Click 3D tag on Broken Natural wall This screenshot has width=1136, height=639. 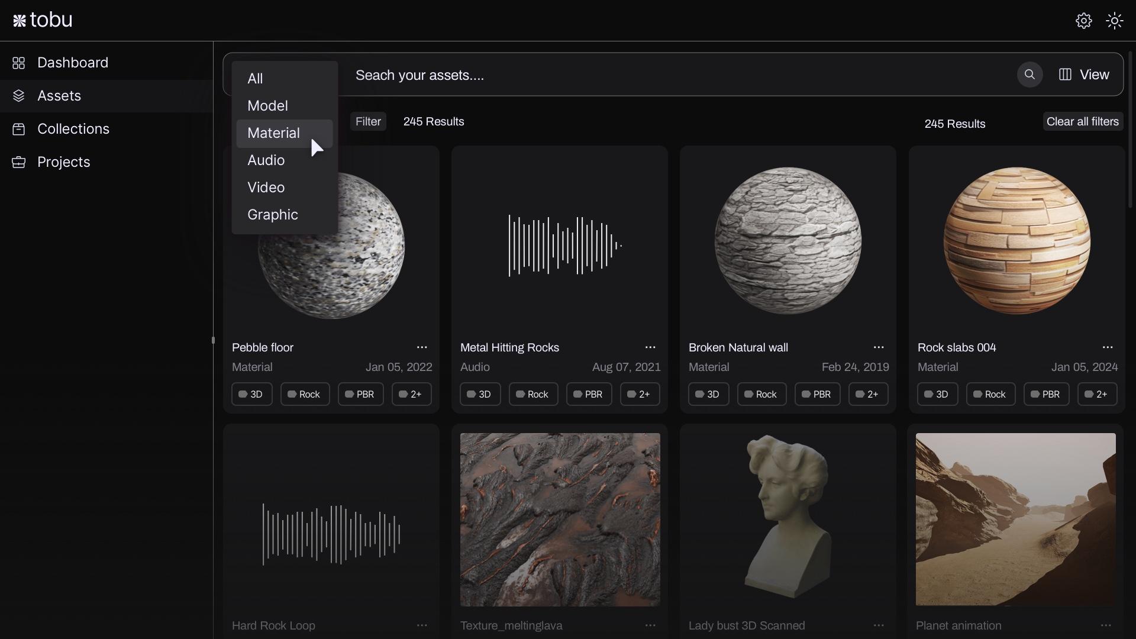pyautogui.click(x=708, y=394)
